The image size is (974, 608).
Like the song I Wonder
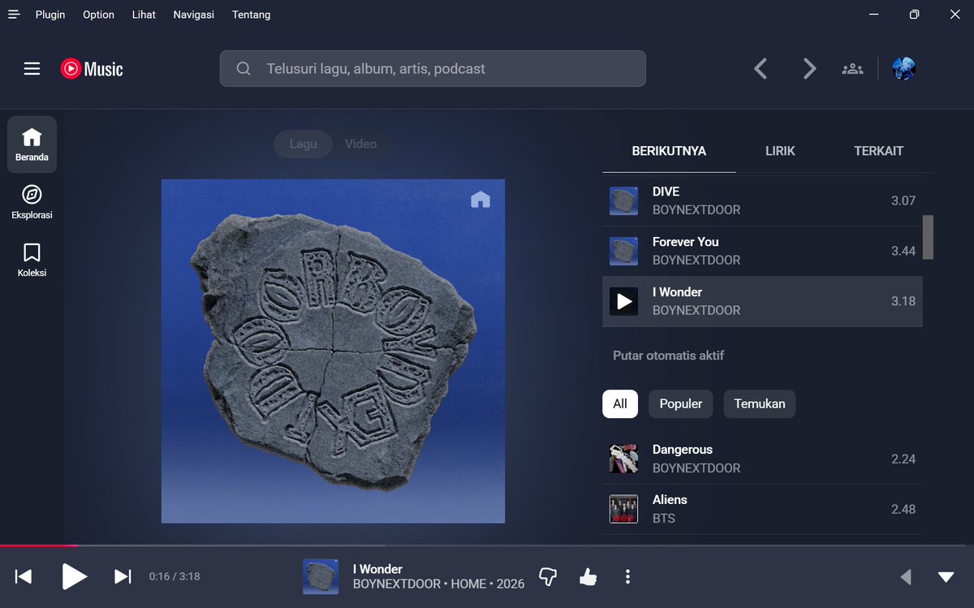(x=588, y=577)
